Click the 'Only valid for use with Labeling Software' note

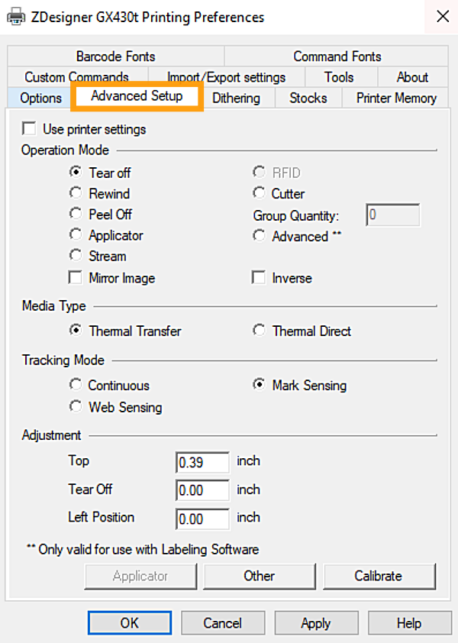click(143, 549)
